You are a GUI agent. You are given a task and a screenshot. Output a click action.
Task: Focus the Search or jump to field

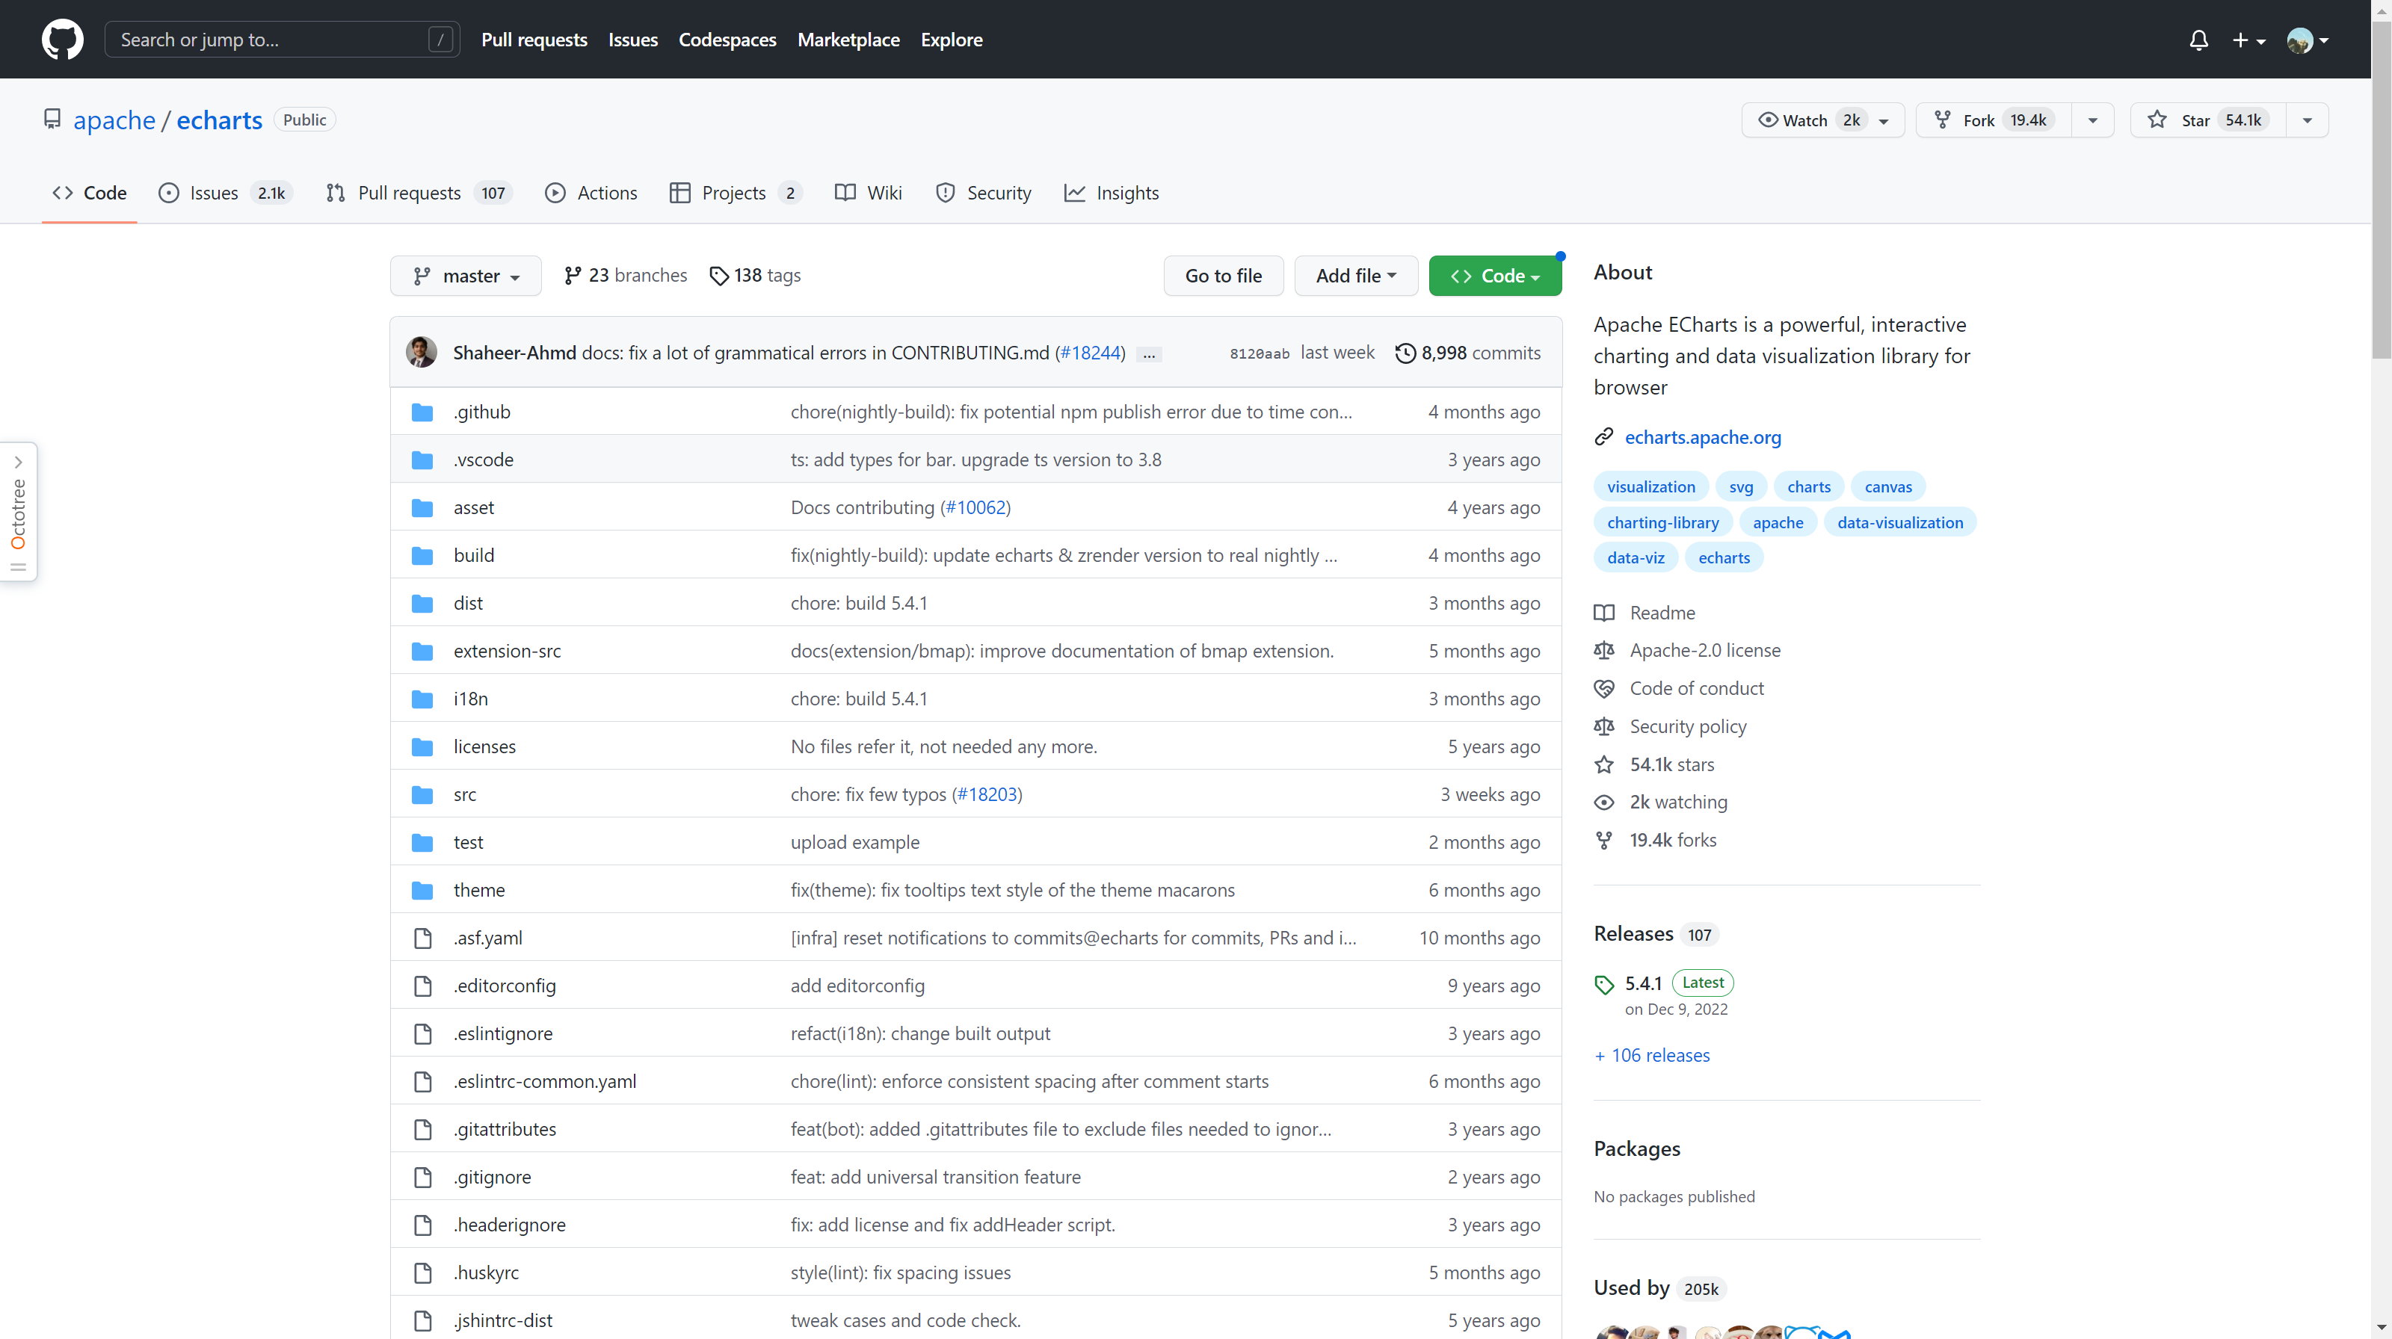point(269,40)
